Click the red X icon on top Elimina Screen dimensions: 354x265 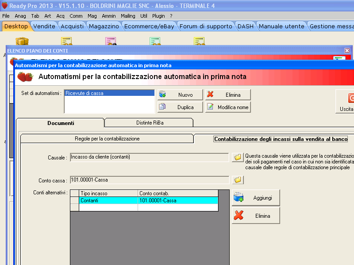tap(210, 94)
